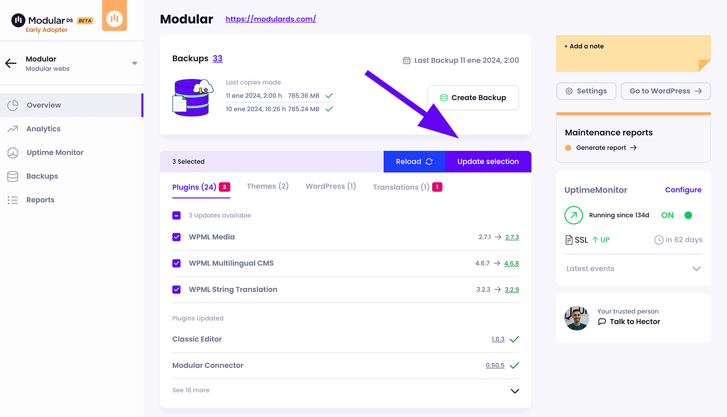Open the https://modulards.com/ link
Screen dimensions: 727x417
tap(271, 19)
